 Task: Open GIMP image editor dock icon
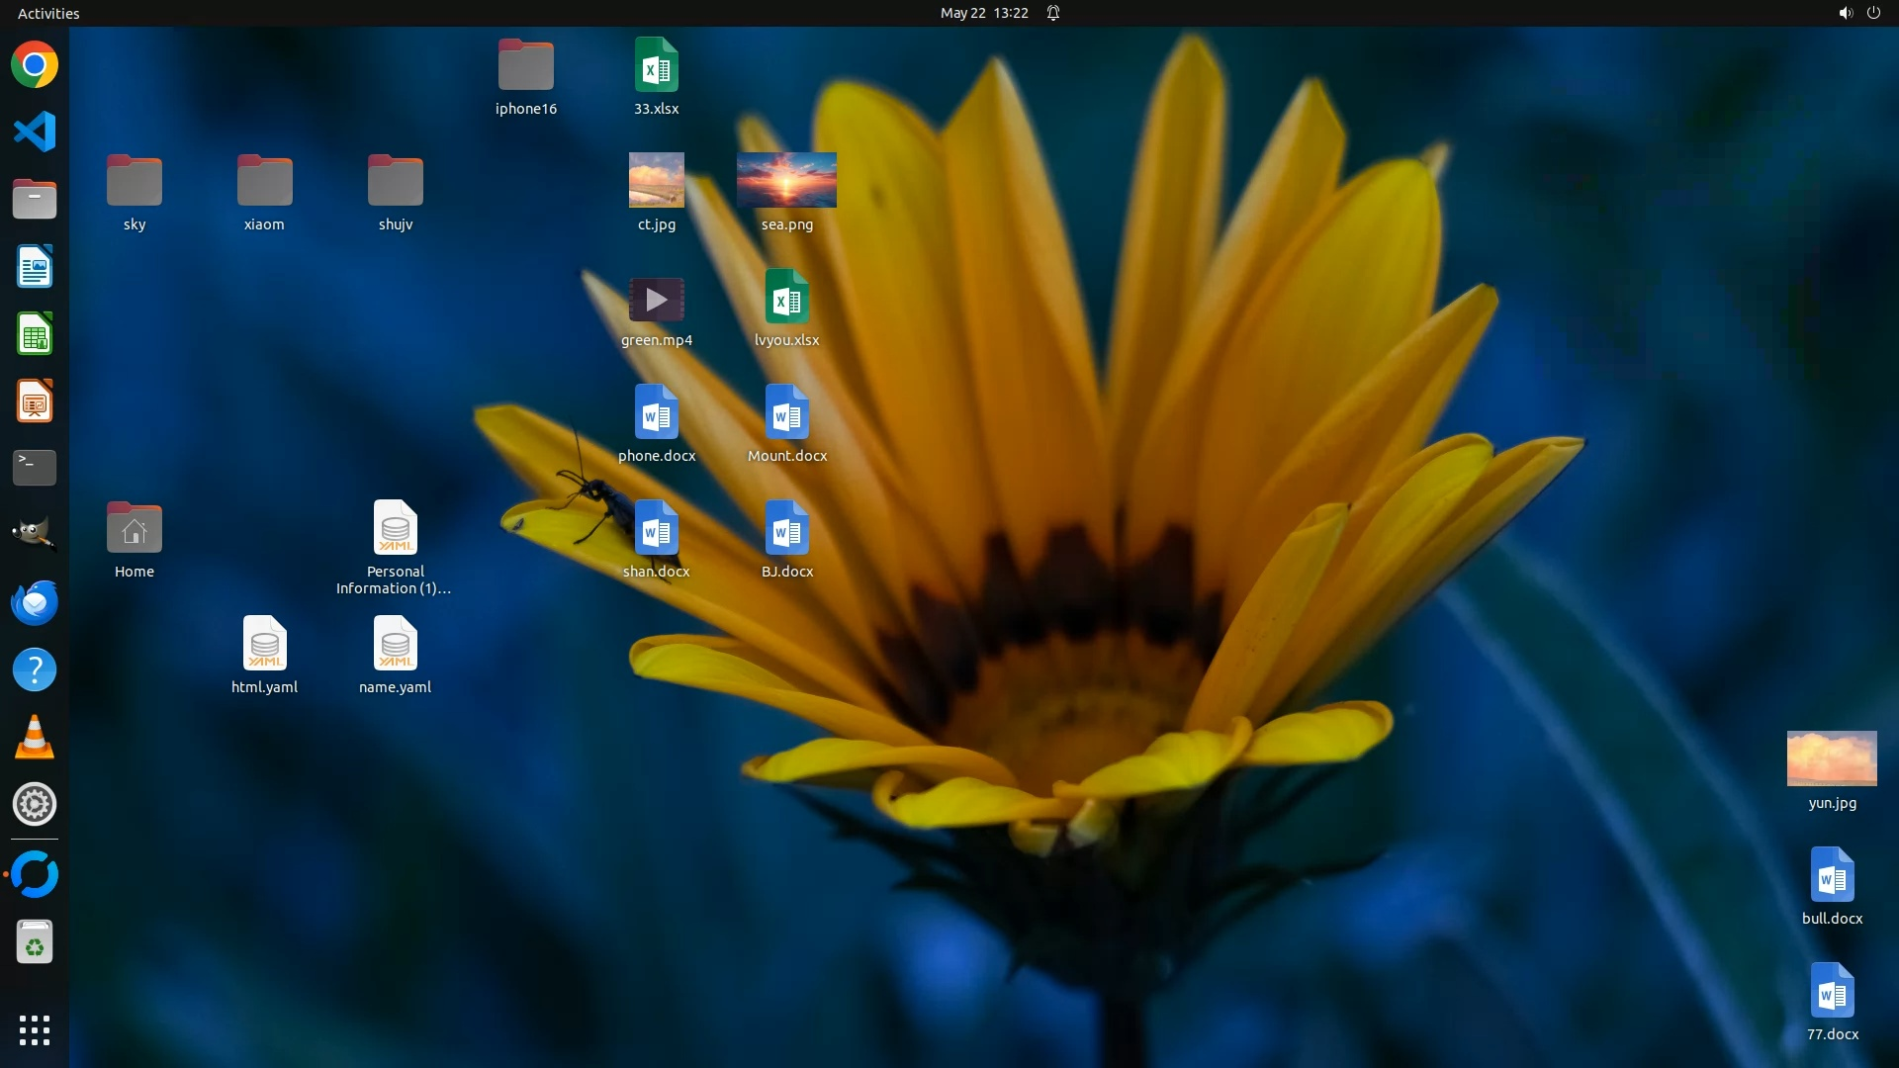[x=35, y=534]
